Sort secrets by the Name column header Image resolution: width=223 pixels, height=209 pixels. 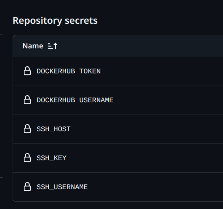[x=33, y=46]
